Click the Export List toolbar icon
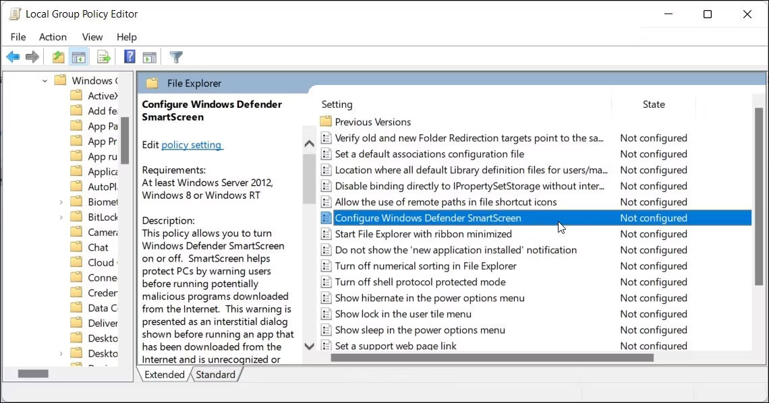 pyautogui.click(x=105, y=57)
